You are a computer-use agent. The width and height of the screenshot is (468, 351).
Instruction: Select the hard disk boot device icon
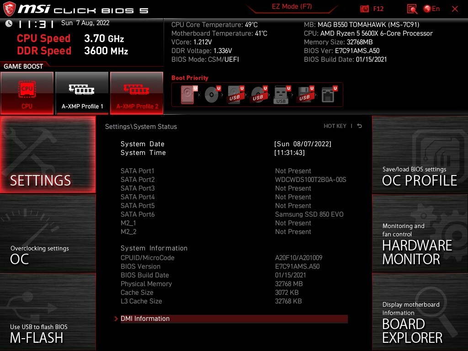coord(189,95)
